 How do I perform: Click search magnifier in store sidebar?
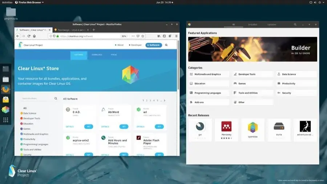coord(56,98)
